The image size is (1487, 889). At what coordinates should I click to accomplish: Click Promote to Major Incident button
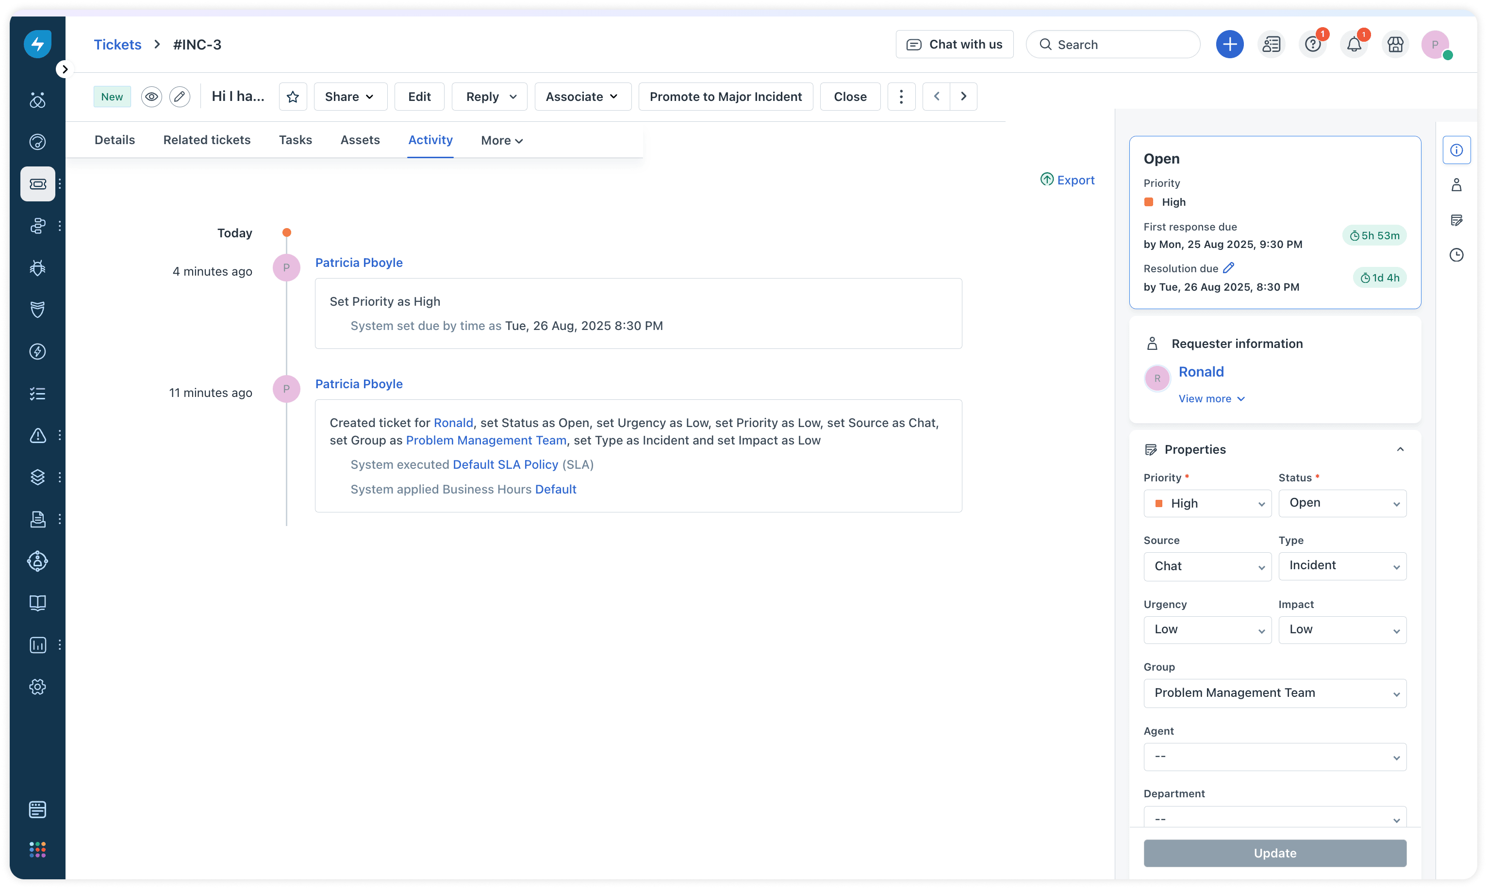point(726,97)
